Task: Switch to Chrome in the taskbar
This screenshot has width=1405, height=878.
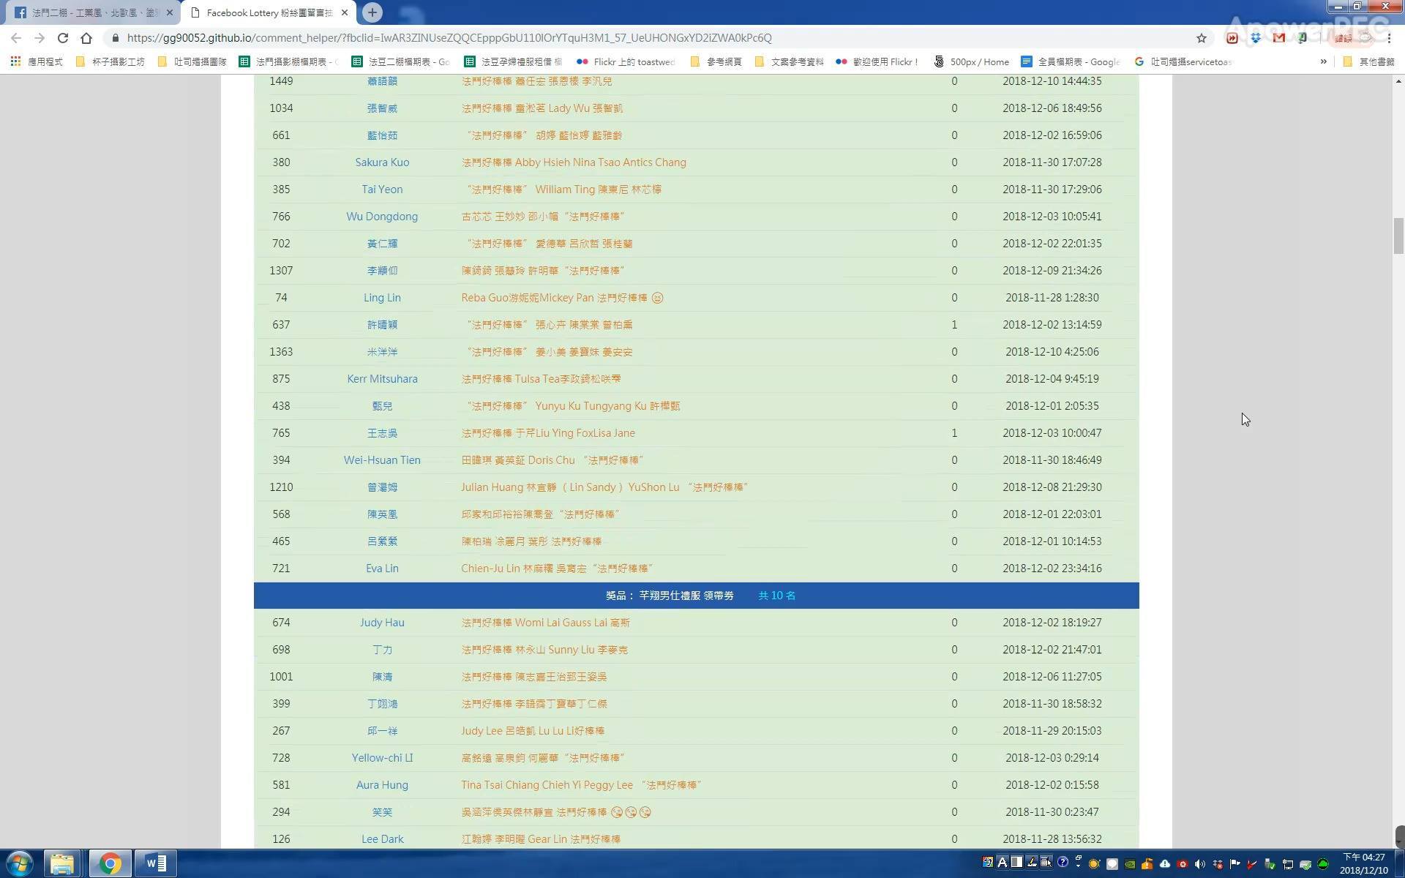Action: pyautogui.click(x=110, y=864)
